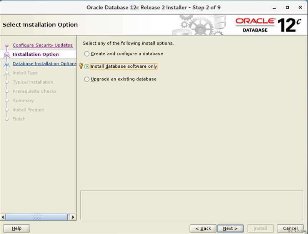Click the Installation Option step marker icon

pyautogui.click(x=7, y=55)
